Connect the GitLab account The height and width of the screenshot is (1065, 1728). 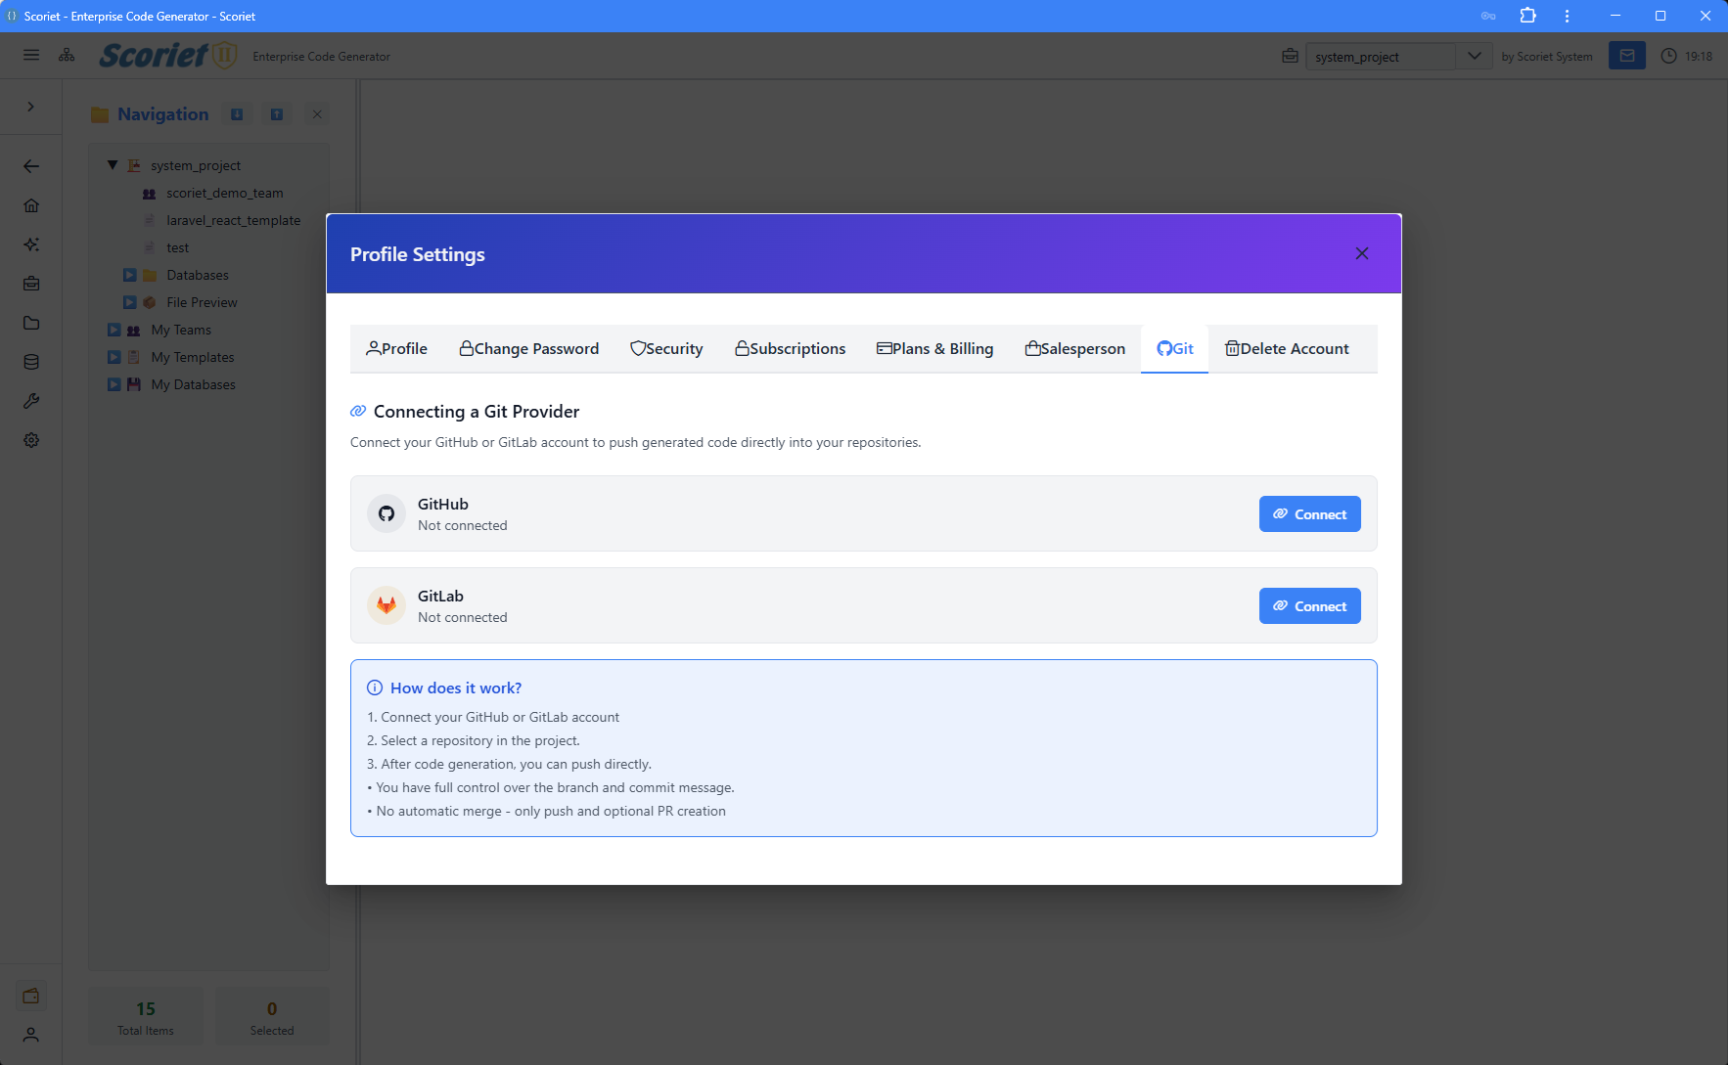pyautogui.click(x=1309, y=606)
